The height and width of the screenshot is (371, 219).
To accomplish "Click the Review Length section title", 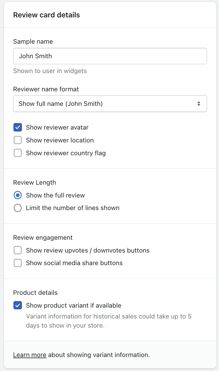I will pyautogui.click(x=35, y=182).
